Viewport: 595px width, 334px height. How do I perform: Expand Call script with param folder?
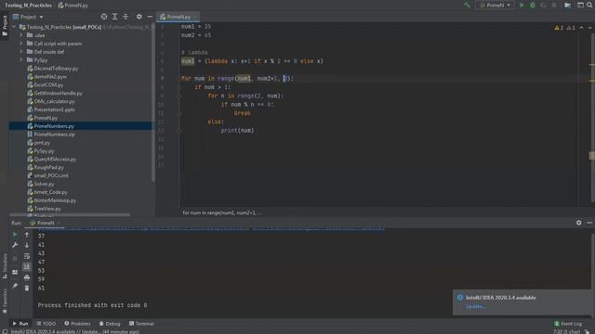pos(21,44)
